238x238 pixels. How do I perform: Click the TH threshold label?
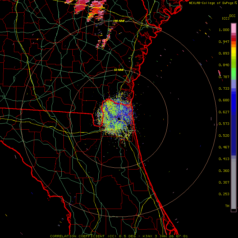227,206
